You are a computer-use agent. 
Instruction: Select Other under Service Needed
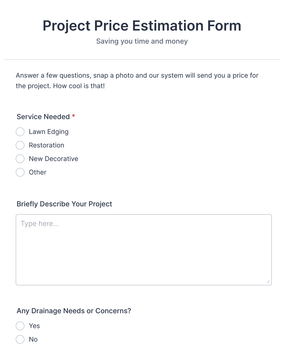[20, 172]
